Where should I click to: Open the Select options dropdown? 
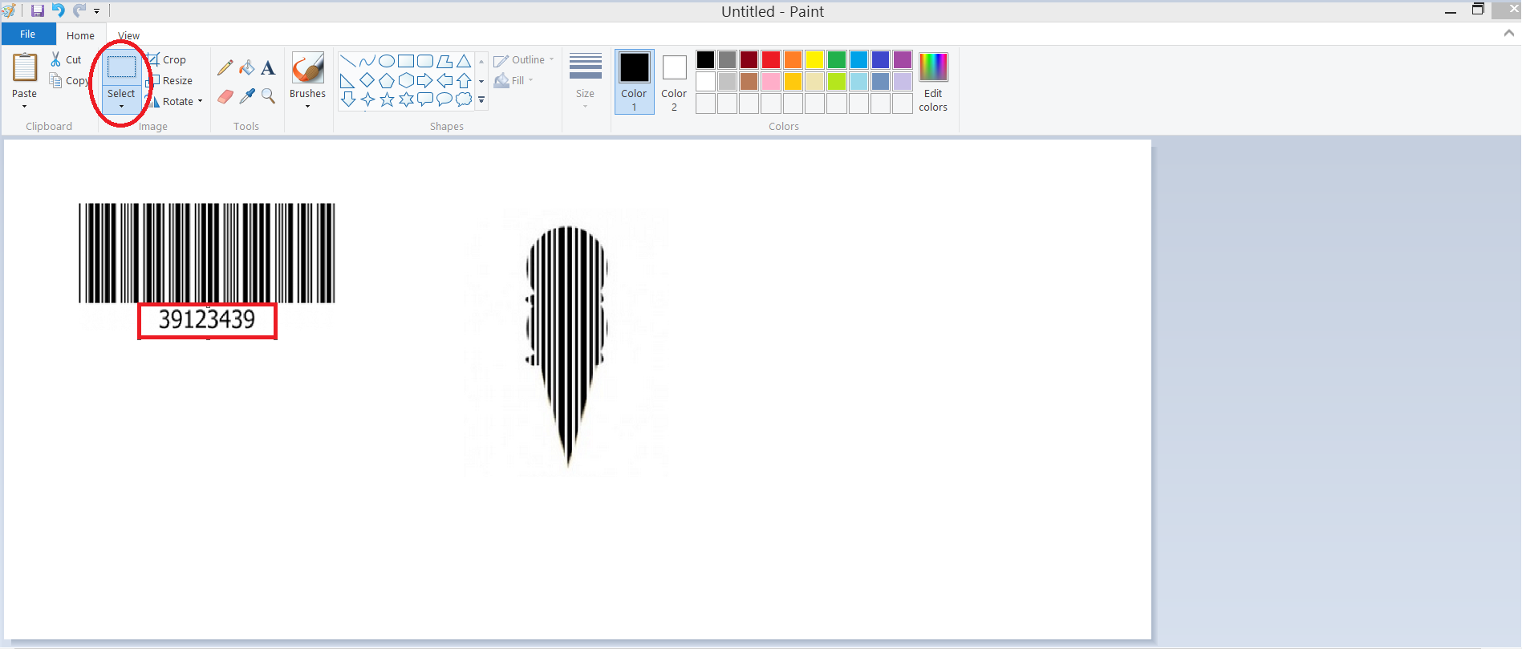122,106
